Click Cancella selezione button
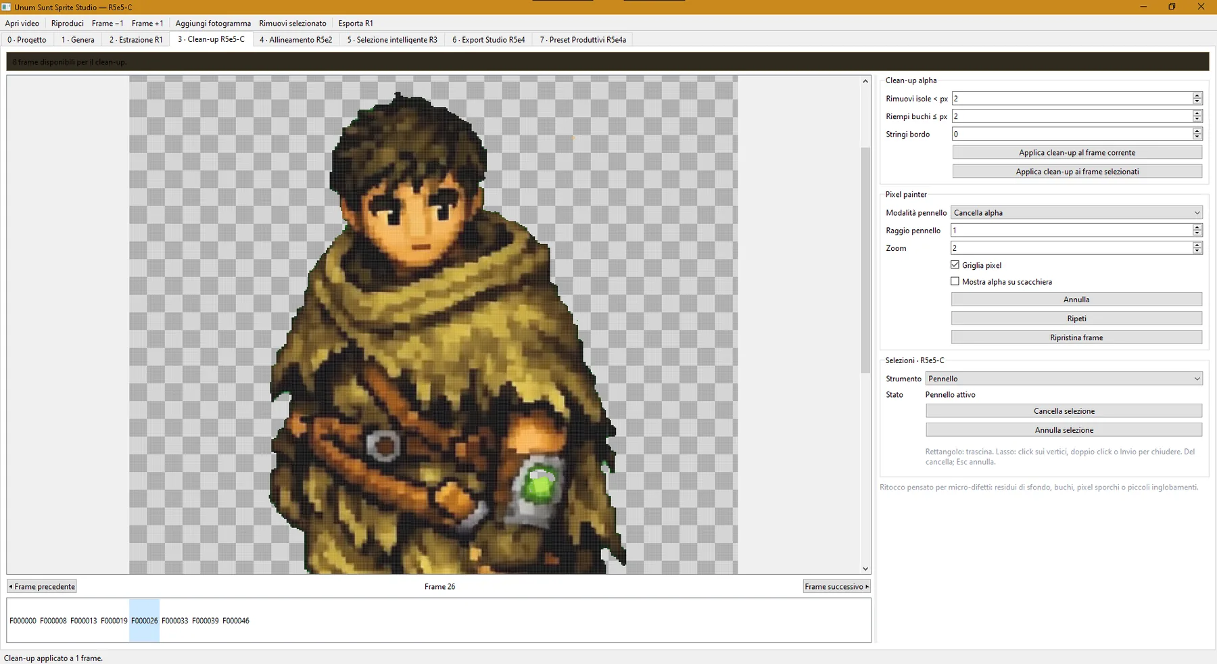1217x664 pixels. point(1064,411)
